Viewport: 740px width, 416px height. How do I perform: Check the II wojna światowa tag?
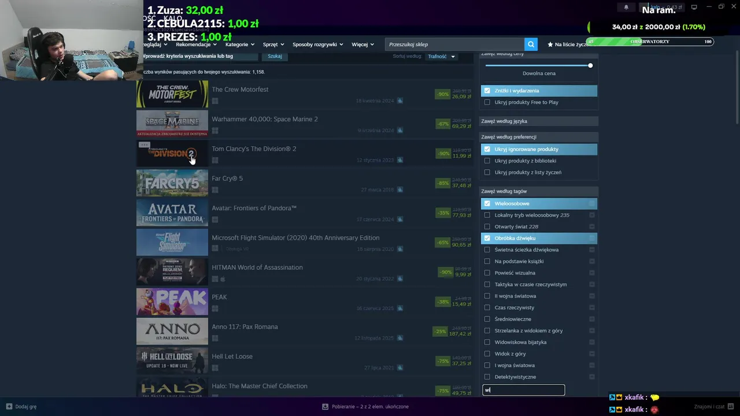point(487,296)
